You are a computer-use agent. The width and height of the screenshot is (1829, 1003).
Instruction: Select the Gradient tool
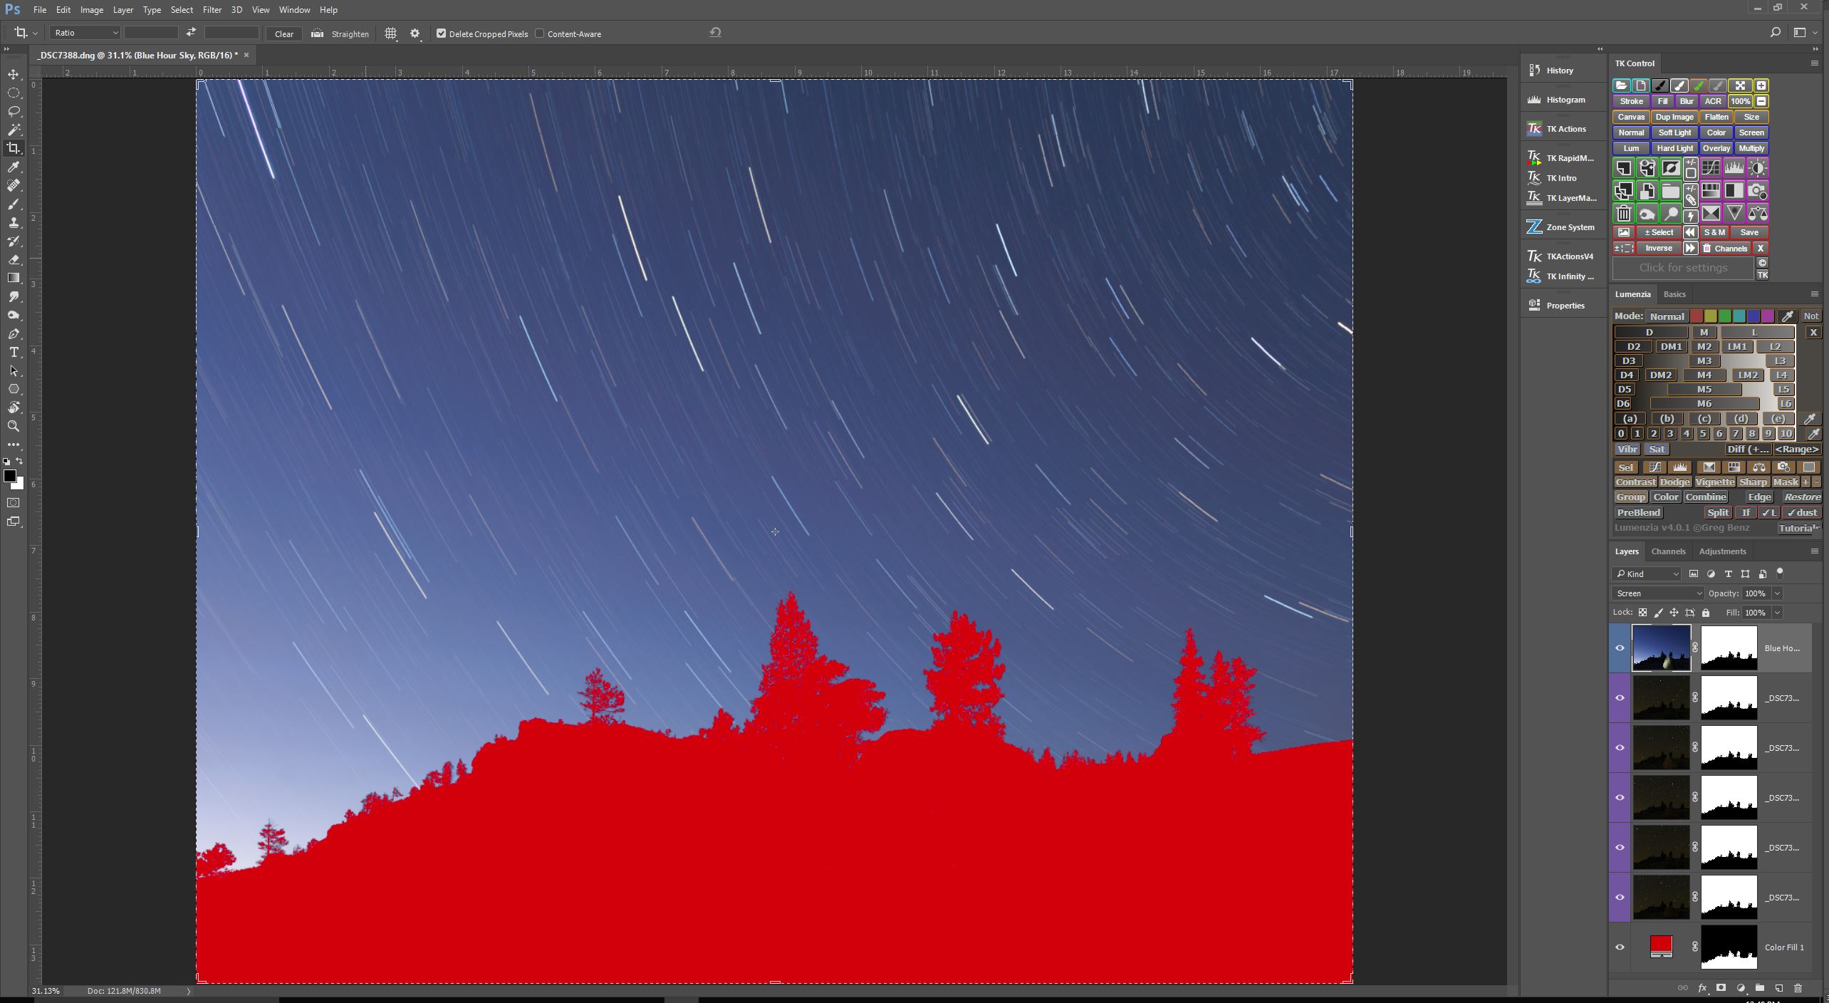click(x=14, y=279)
